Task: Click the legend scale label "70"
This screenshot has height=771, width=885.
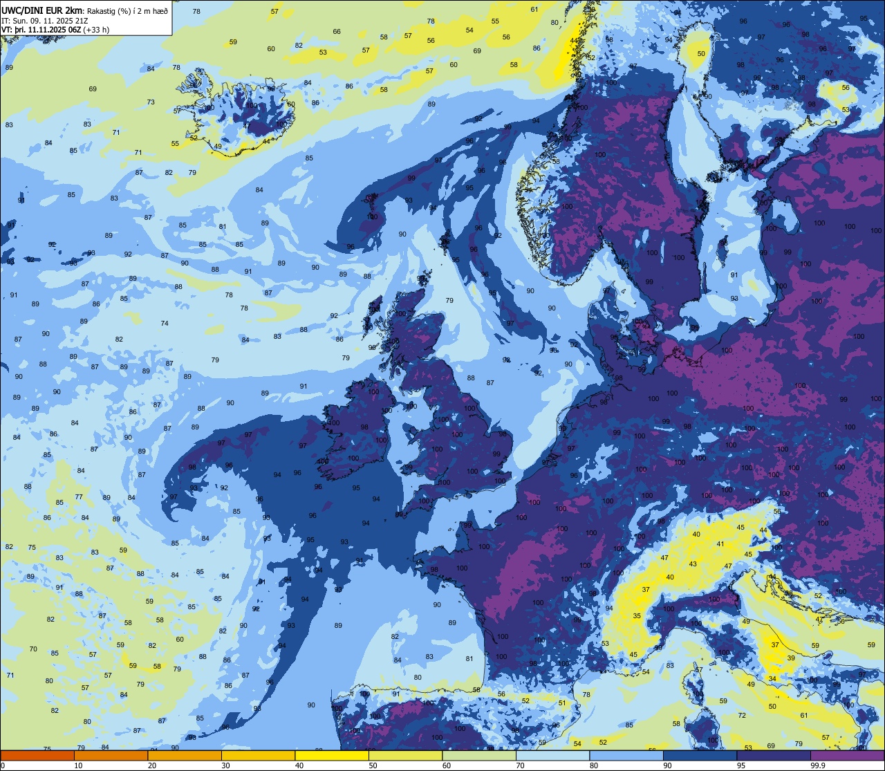Action: click(520, 765)
